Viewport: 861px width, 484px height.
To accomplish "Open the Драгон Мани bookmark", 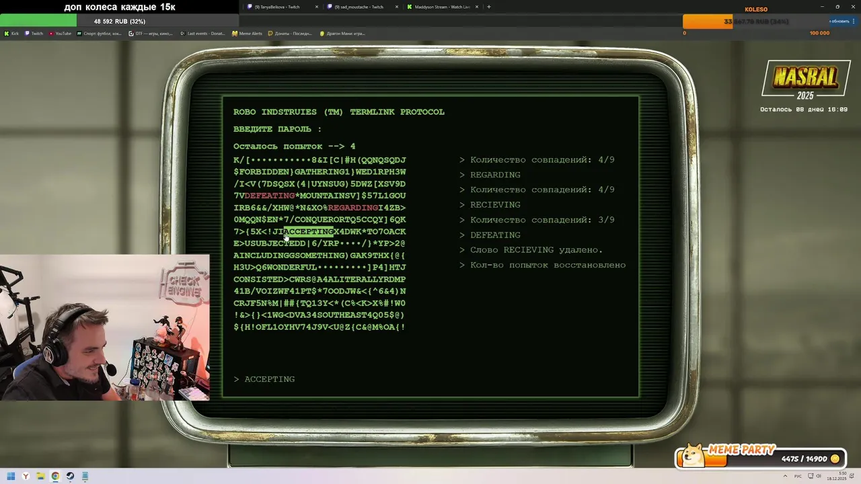I will click(342, 33).
